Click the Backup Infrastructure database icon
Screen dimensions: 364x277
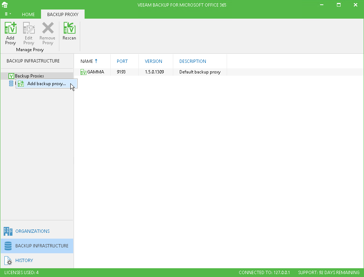(x=8, y=246)
